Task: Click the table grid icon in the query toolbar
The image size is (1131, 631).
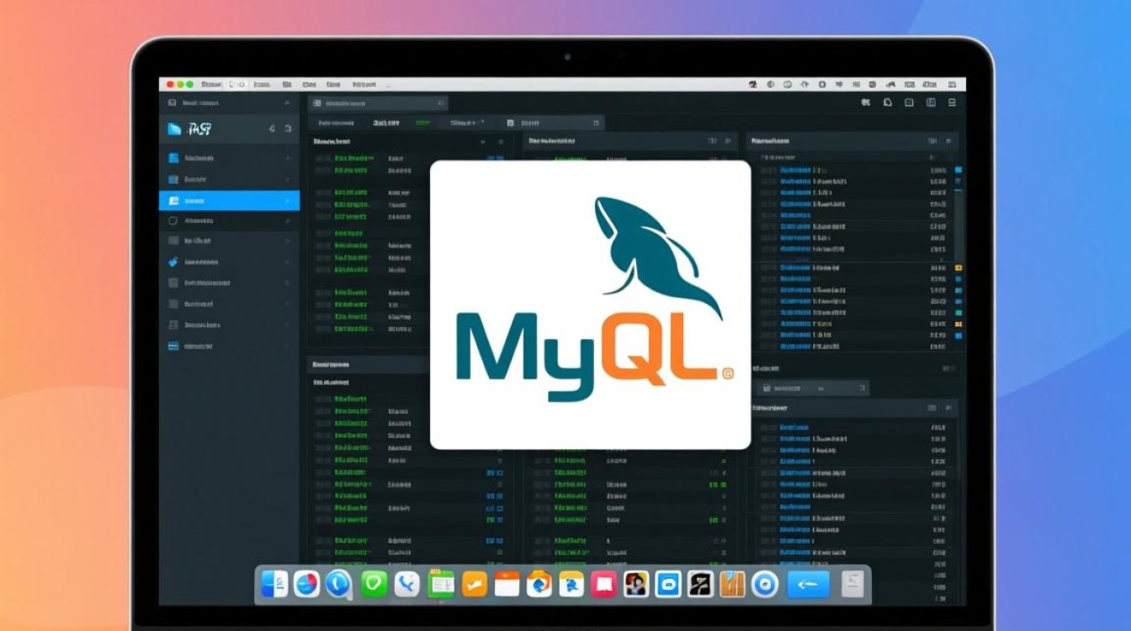Action: click(509, 123)
